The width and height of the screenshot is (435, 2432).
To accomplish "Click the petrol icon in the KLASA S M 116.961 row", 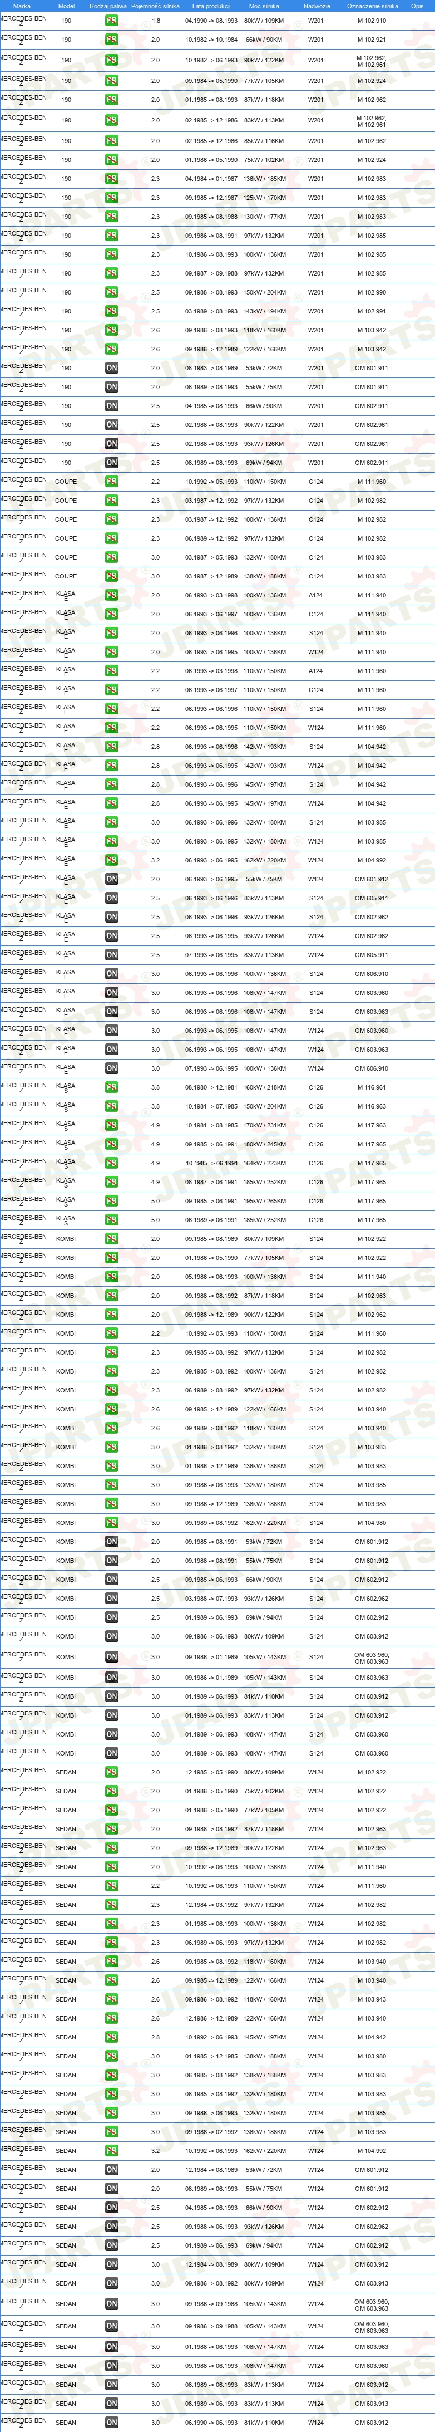I will [111, 1087].
